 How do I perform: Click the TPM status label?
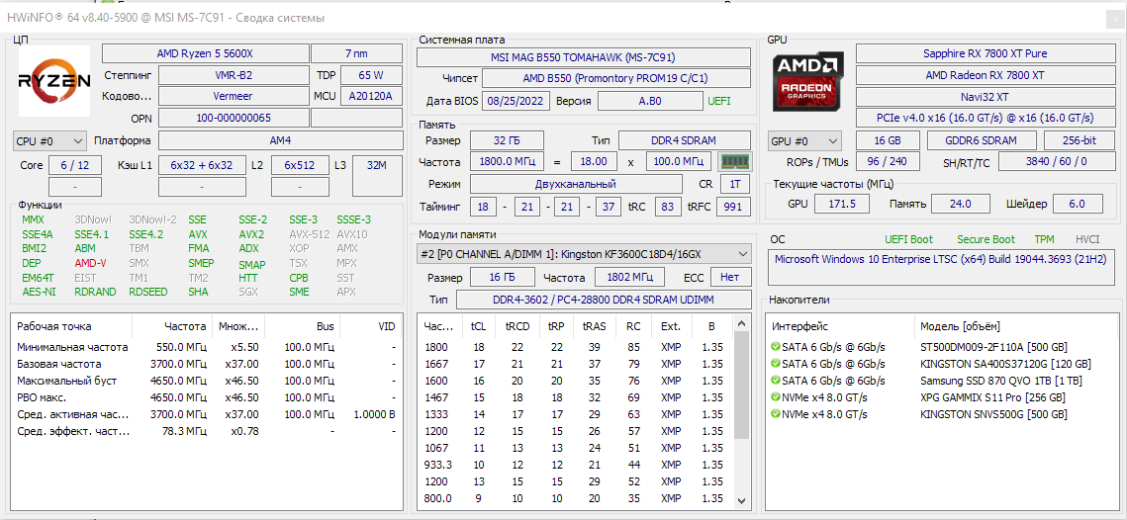(1044, 239)
